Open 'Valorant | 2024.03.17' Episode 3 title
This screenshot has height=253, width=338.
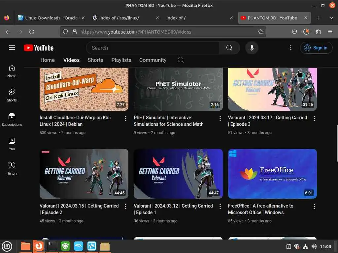click(x=267, y=121)
